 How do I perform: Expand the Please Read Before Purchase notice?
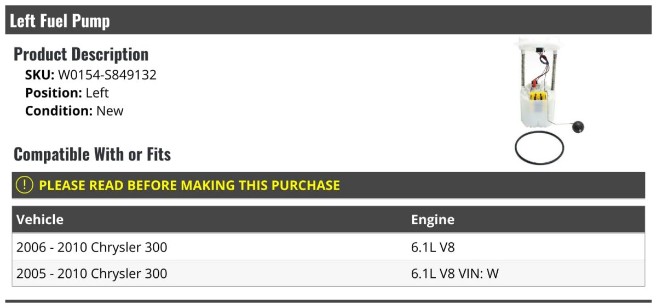click(x=189, y=185)
